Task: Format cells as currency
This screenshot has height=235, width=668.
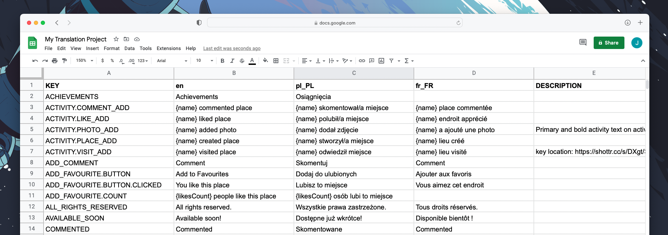Action: [x=103, y=61]
